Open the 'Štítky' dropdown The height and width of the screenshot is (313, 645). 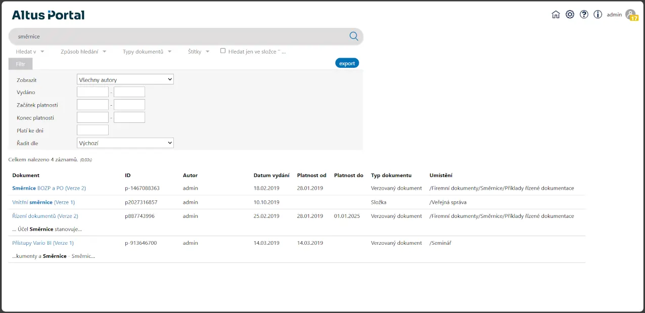[x=198, y=52]
